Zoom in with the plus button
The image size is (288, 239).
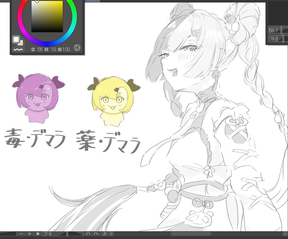coord(29,234)
